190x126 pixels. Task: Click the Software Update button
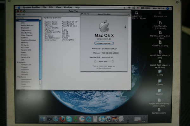point(104,43)
